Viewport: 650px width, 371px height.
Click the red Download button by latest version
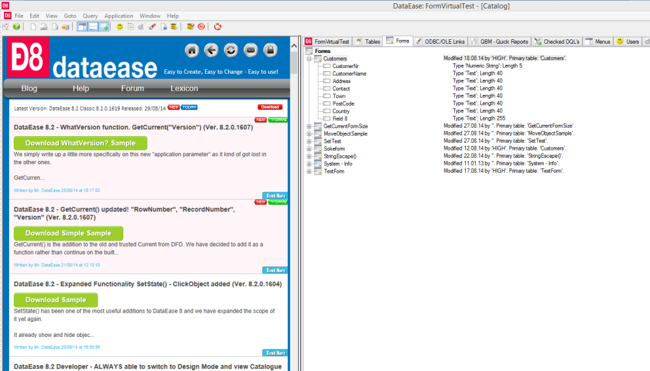pos(270,107)
